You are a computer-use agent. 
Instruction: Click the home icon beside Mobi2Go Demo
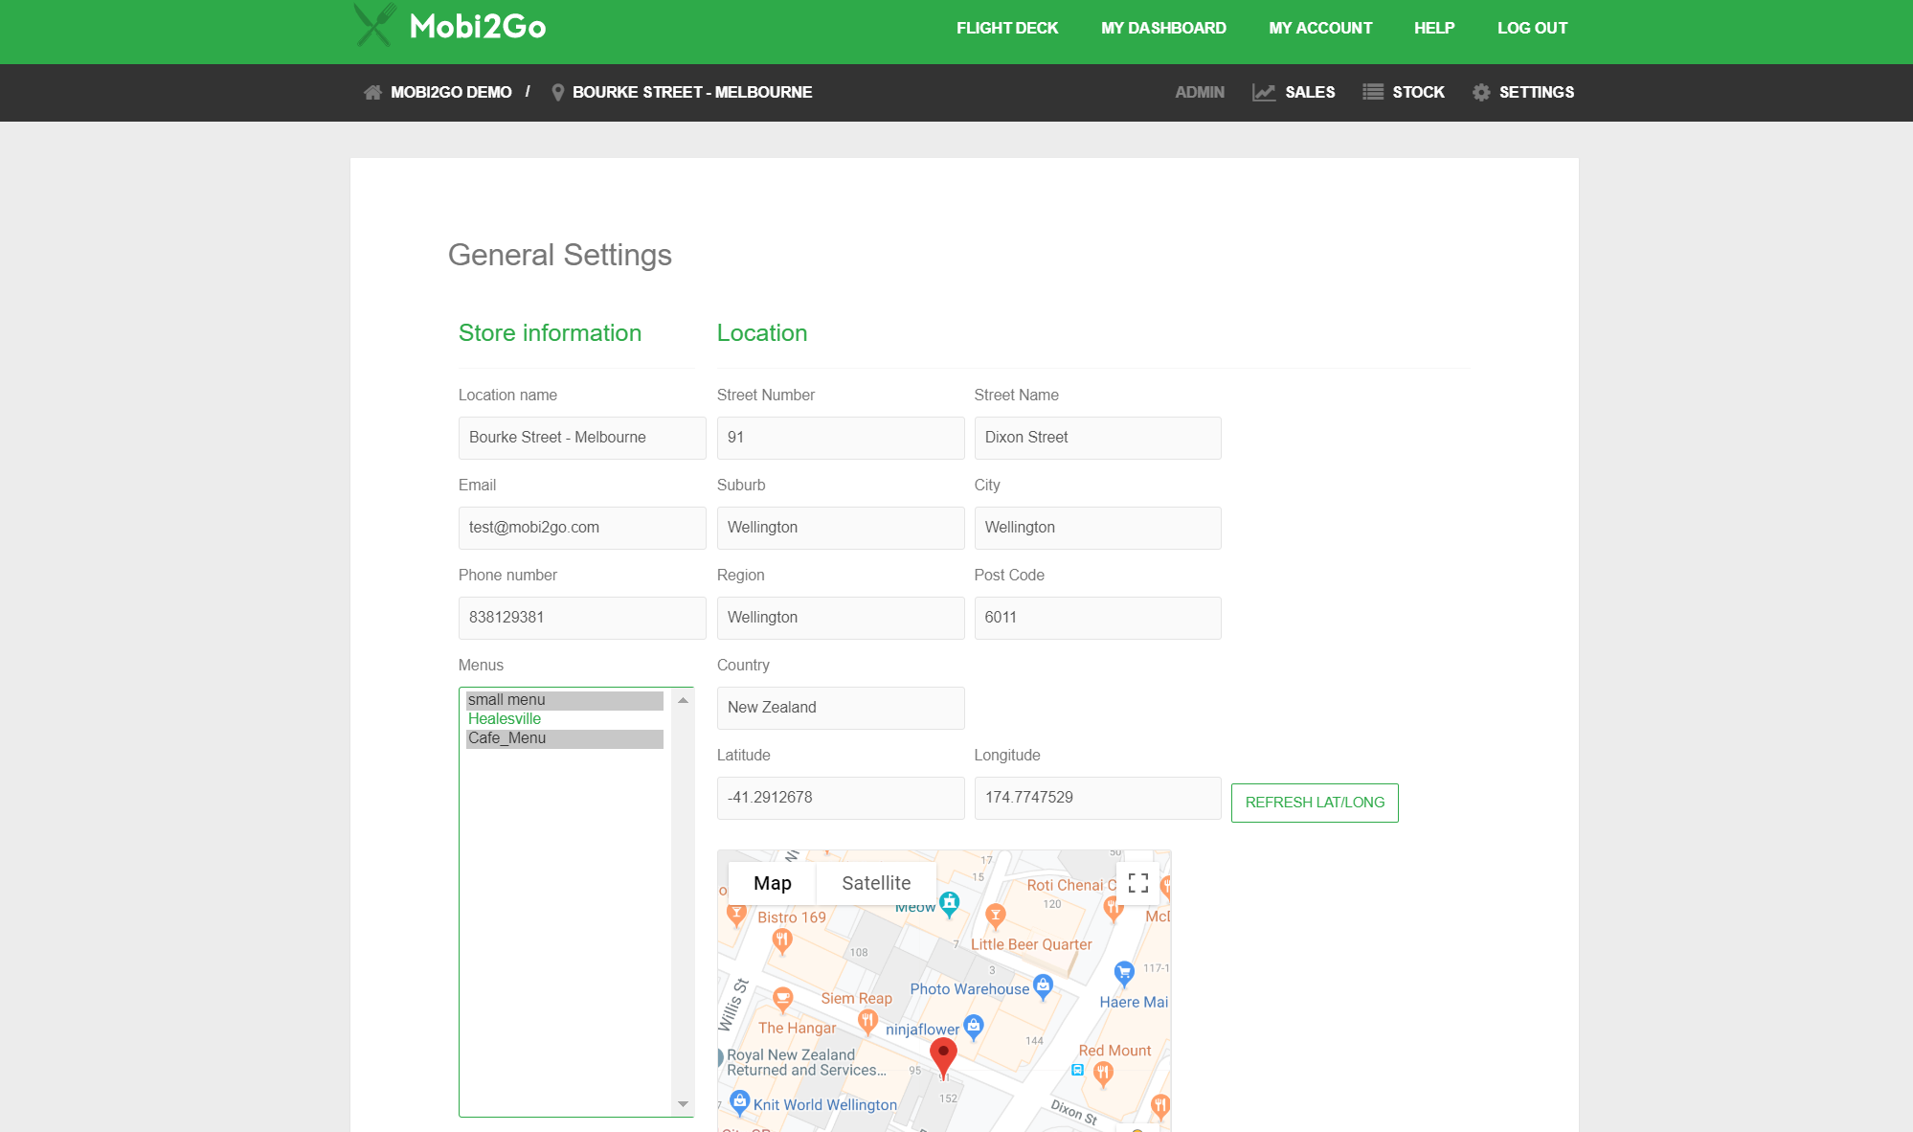pos(372,93)
